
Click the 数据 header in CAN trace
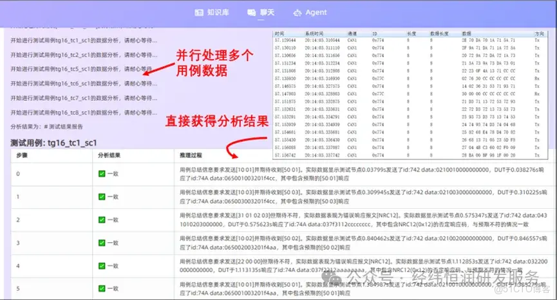pyautogui.click(x=466, y=33)
